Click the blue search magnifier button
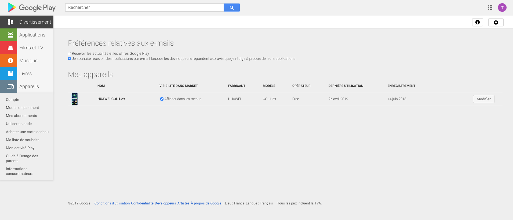This screenshot has height=220, width=513. 231,8
